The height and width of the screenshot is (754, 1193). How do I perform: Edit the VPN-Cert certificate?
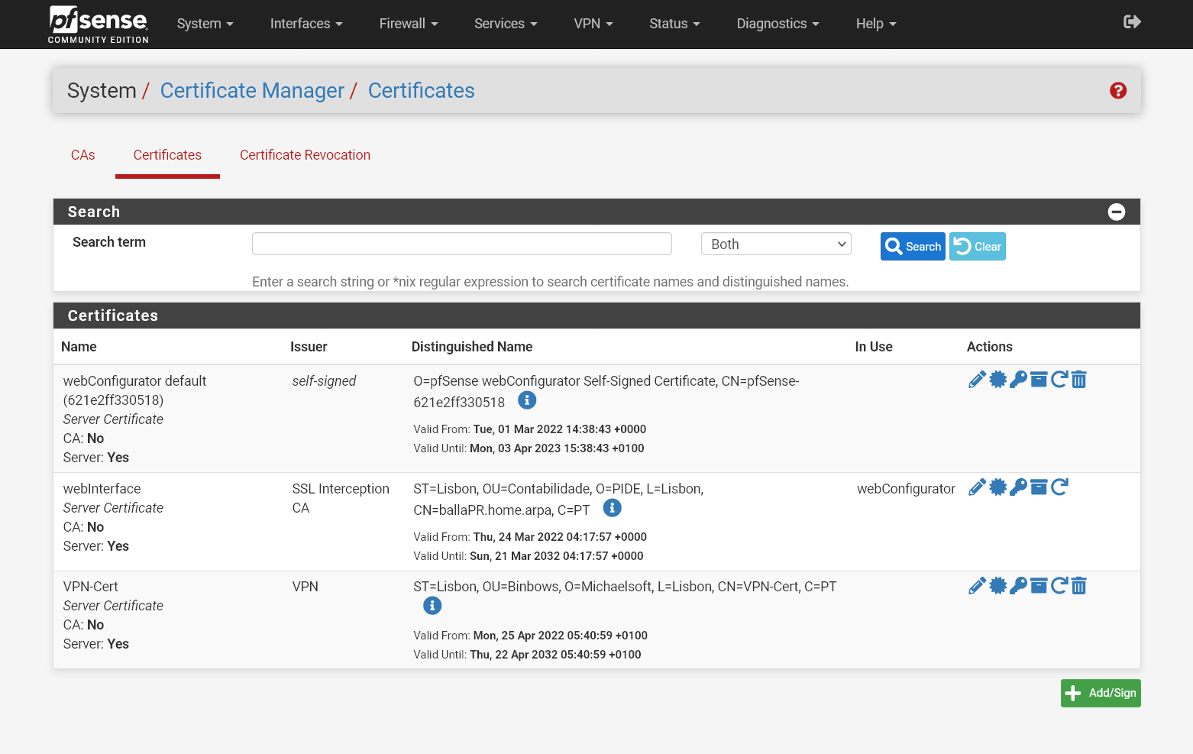tap(977, 585)
